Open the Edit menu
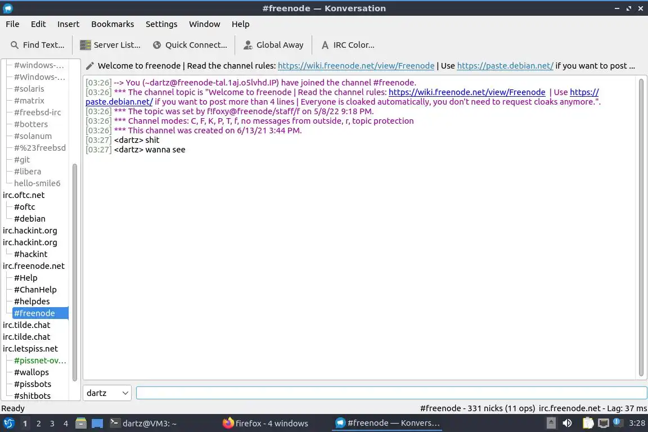 pyautogui.click(x=38, y=24)
